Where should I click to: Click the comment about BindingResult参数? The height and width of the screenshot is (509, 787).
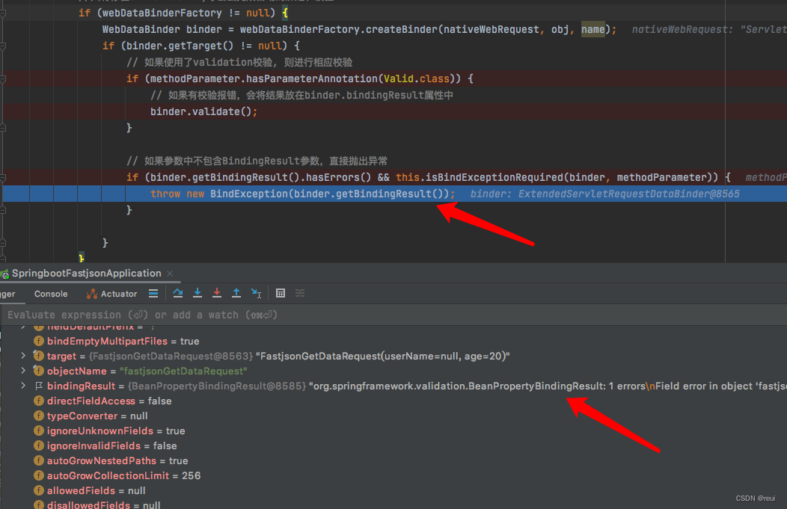tap(257, 161)
